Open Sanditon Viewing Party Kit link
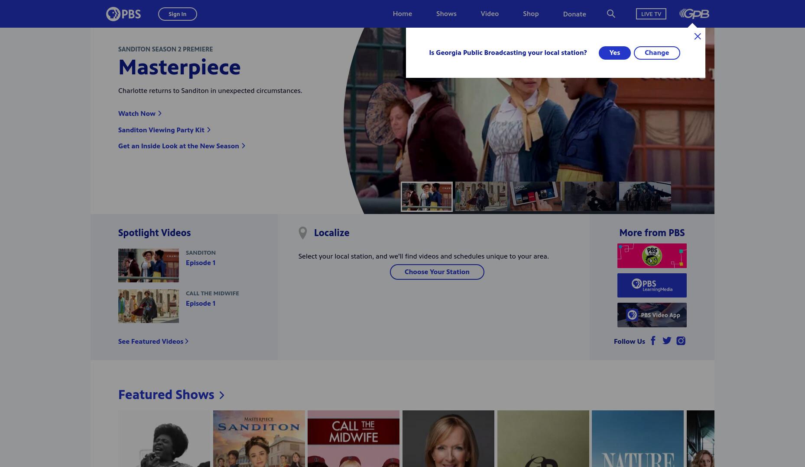Viewport: 805px width, 467px height. point(164,130)
